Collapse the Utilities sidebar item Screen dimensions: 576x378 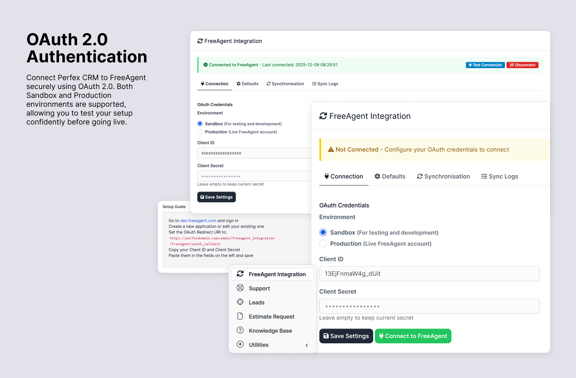point(307,345)
